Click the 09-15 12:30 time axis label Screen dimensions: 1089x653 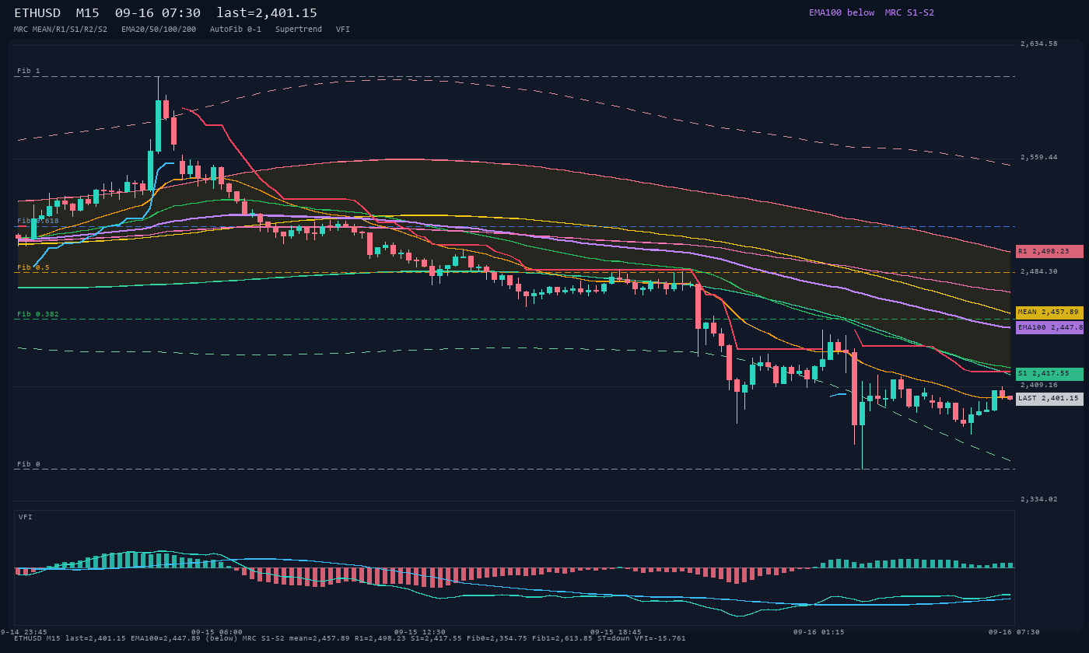click(420, 632)
